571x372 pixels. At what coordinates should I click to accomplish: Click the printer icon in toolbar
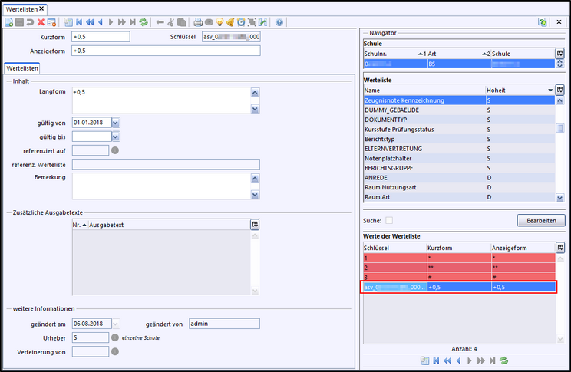[198, 22]
